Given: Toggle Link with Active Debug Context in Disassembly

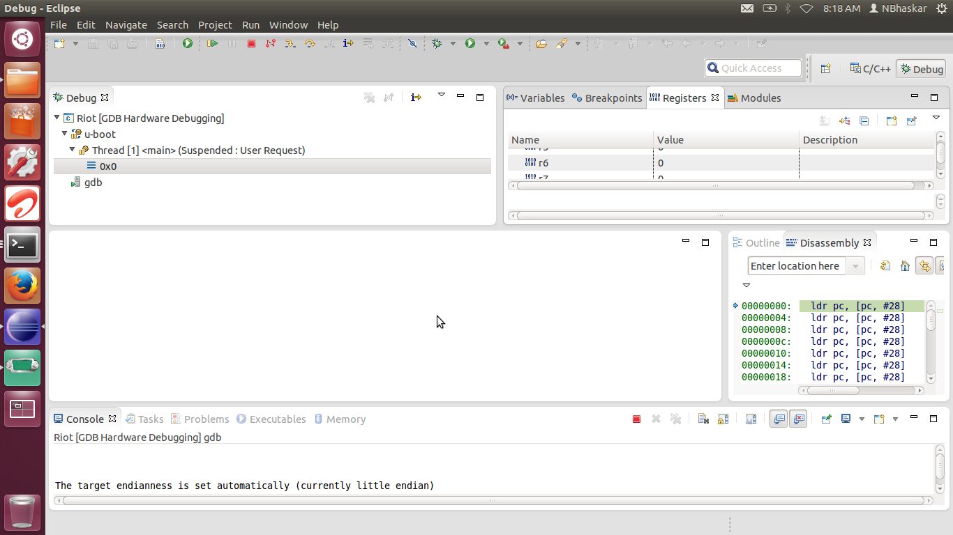Looking at the screenshot, I should point(924,266).
